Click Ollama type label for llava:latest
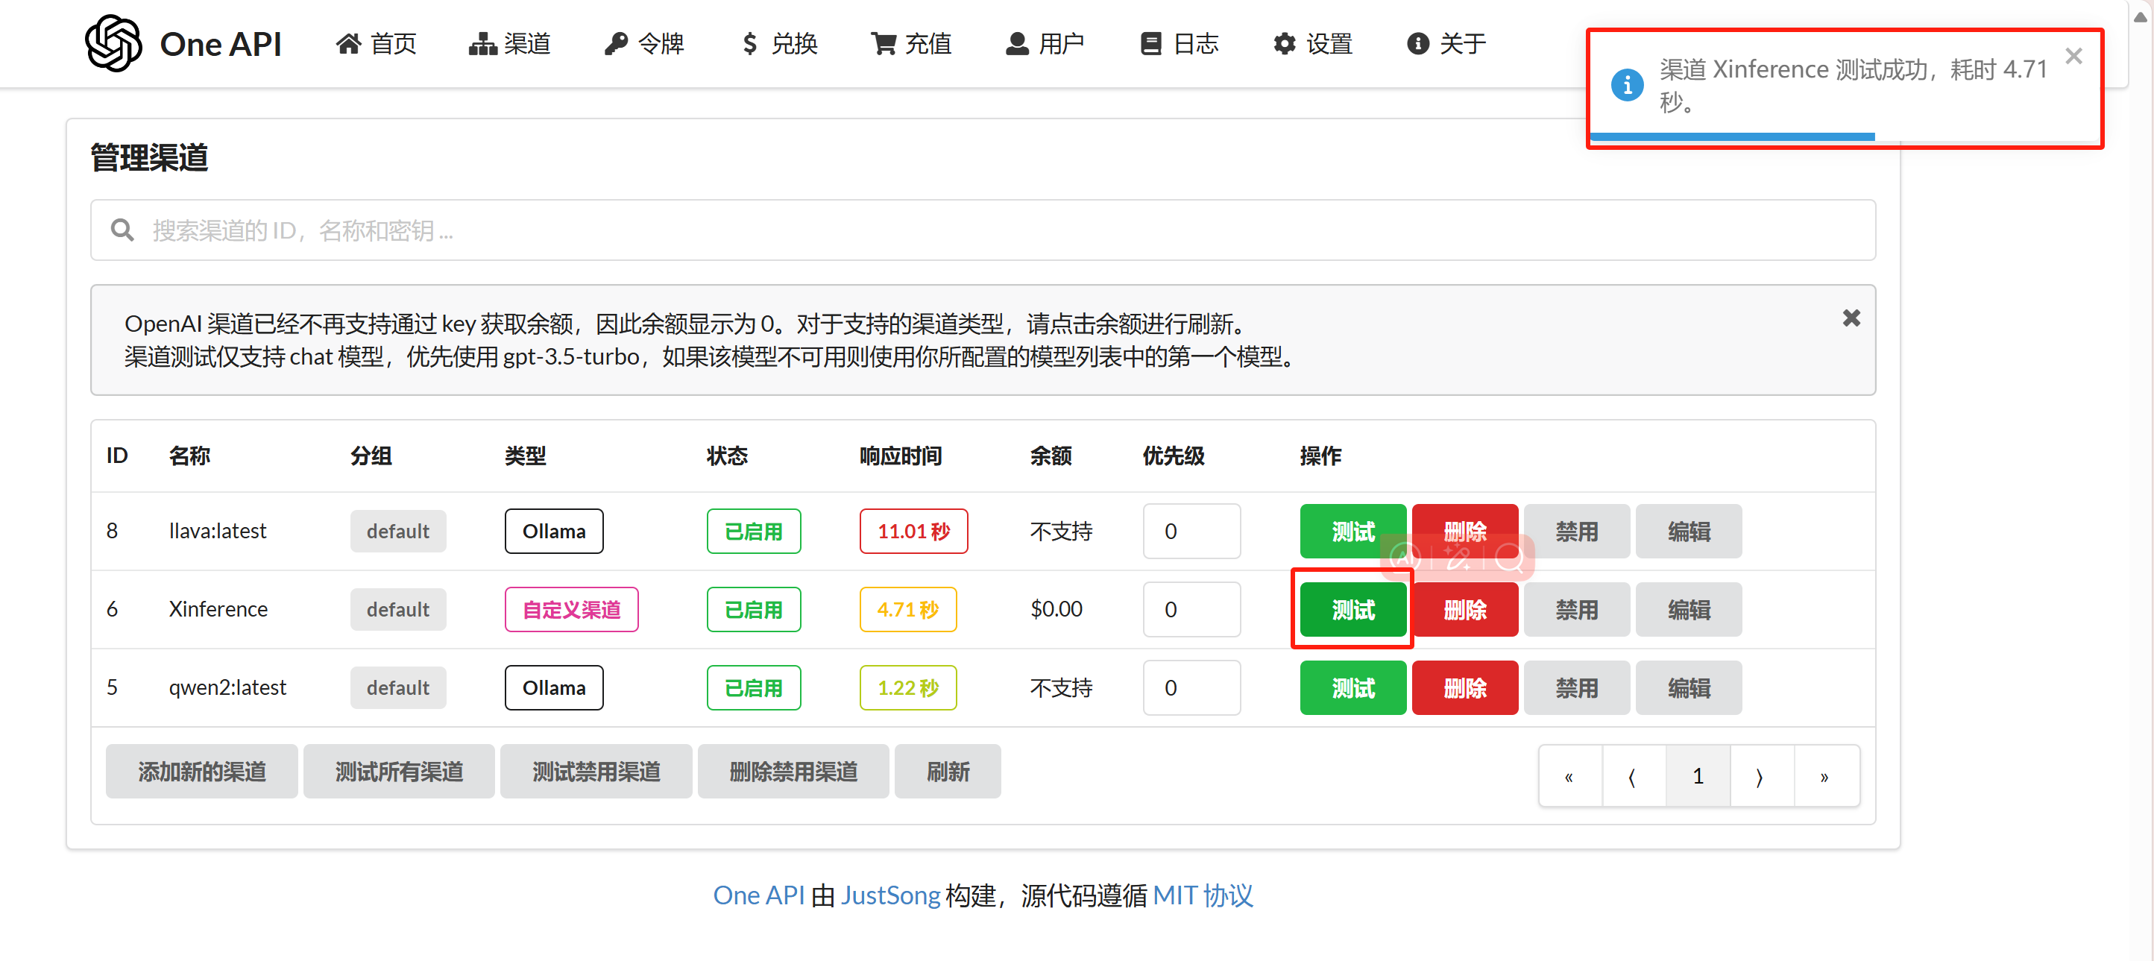The image size is (2154, 961). pyautogui.click(x=553, y=531)
